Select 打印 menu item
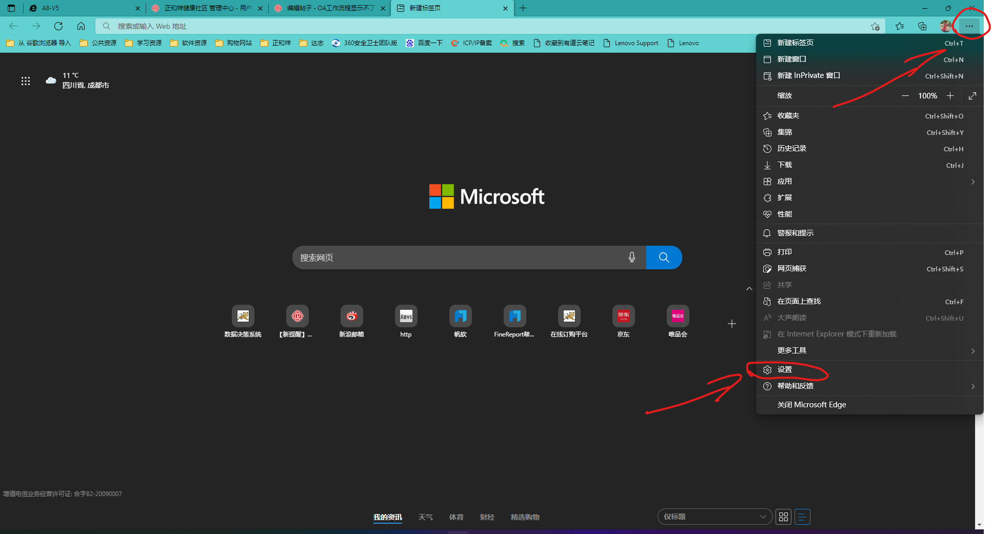Screen dimensions: 992x534 [869, 252]
